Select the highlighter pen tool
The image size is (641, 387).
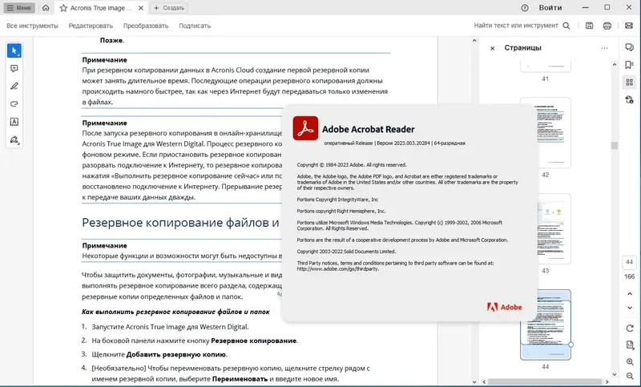[x=14, y=87]
